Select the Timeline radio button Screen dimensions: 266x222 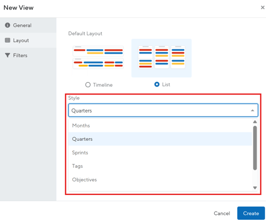click(x=88, y=84)
